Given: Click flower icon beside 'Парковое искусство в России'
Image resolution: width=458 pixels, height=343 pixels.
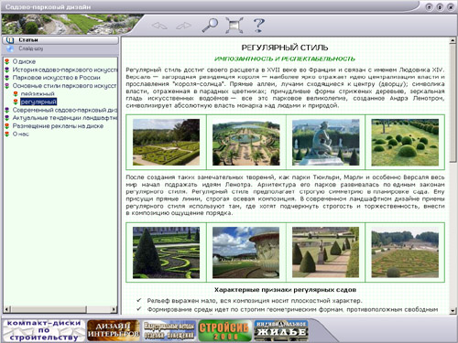Looking at the screenshot, I should pyautogui.click(x=7, y=78).
